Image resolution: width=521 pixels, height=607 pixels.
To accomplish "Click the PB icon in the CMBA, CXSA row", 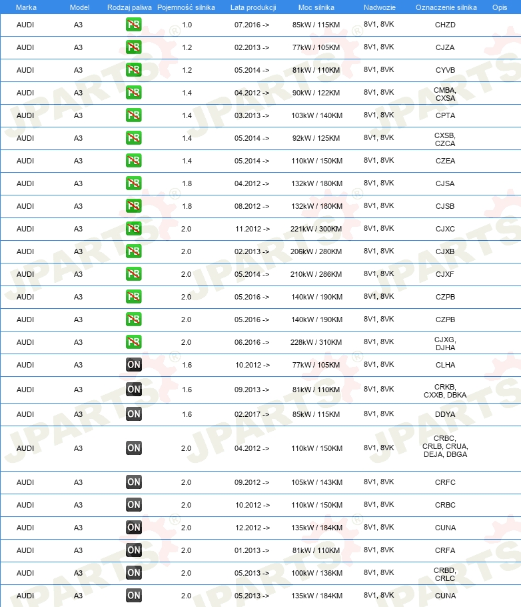I will click(x=133, y=93).
